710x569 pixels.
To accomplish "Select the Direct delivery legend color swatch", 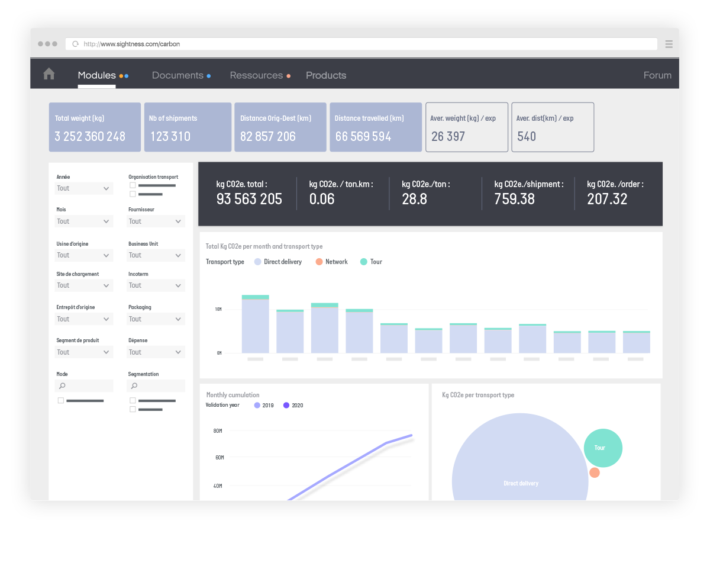I will (257, 262).
